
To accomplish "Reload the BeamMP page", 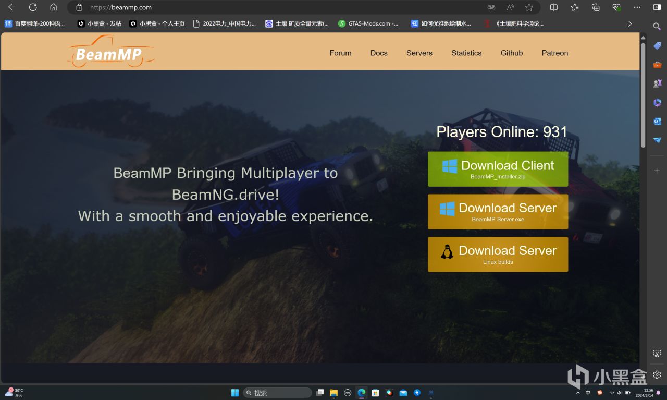I will 33,7.
